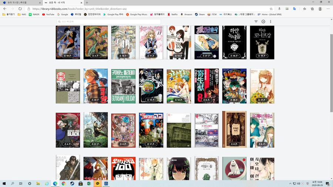
Task: Click the Steam bookmark in favorites bar
Action: tap(200, 14)
